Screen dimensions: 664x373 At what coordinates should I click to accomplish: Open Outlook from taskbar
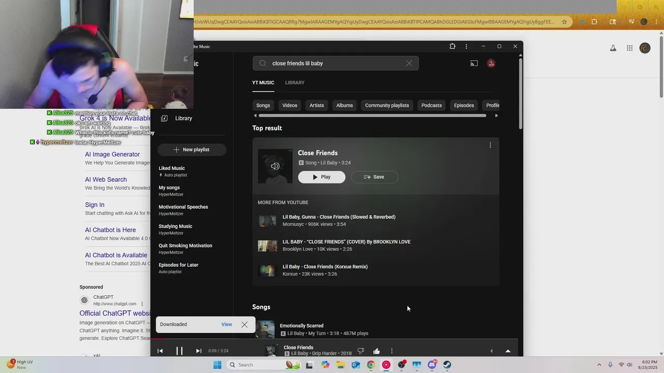click(x=355, y=365)
